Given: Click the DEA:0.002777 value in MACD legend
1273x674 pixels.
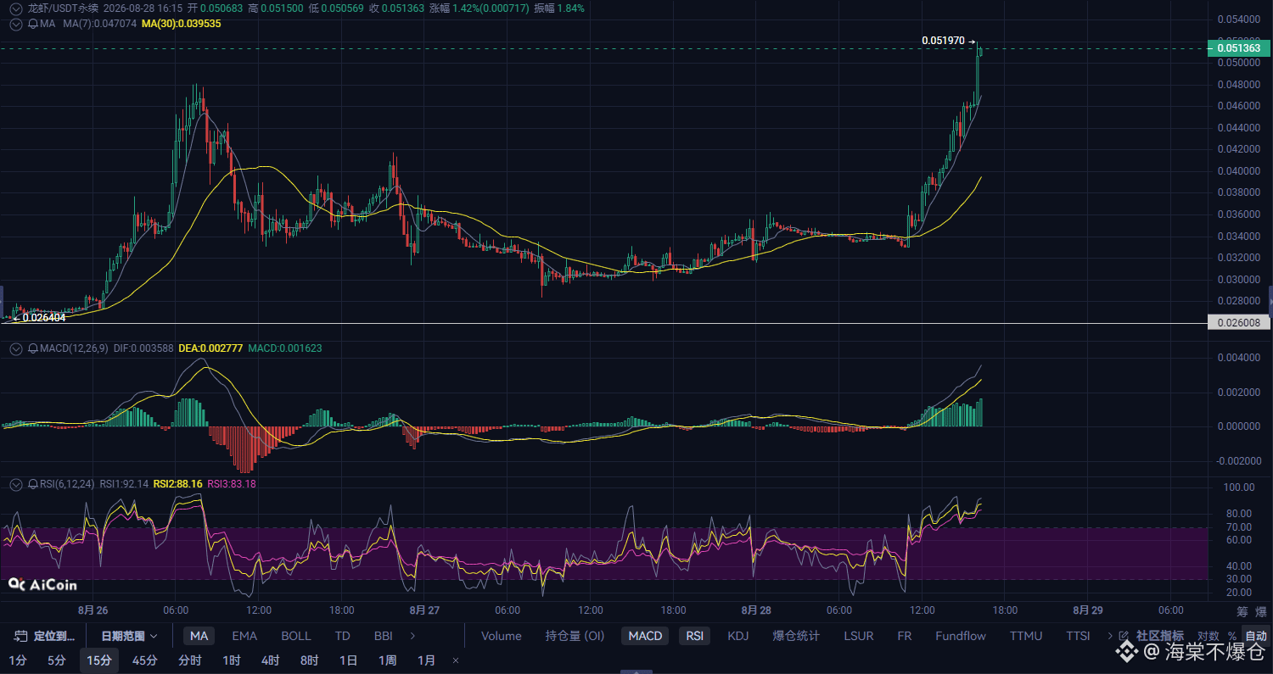Looking at the screenshot, I should pyautogui.click(x=210, y=348).
